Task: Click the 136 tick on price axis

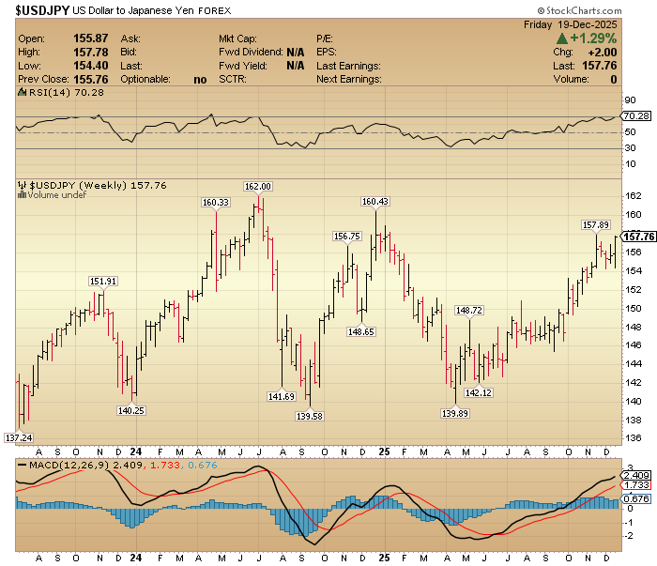Action: click(634, 437)
